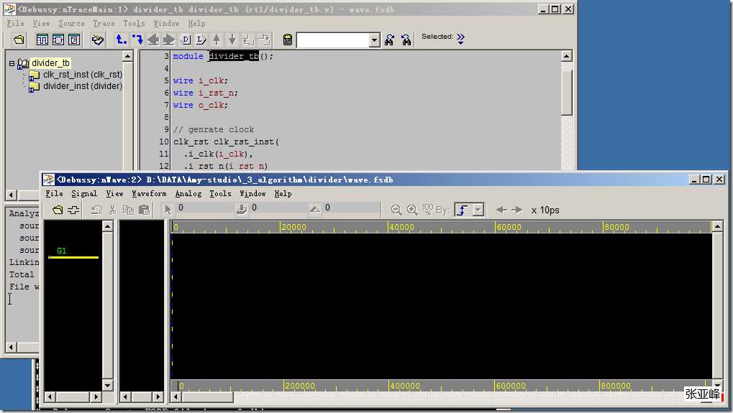Click the cursor pointer icon in nWave toolbar

(x=168, y=210)
